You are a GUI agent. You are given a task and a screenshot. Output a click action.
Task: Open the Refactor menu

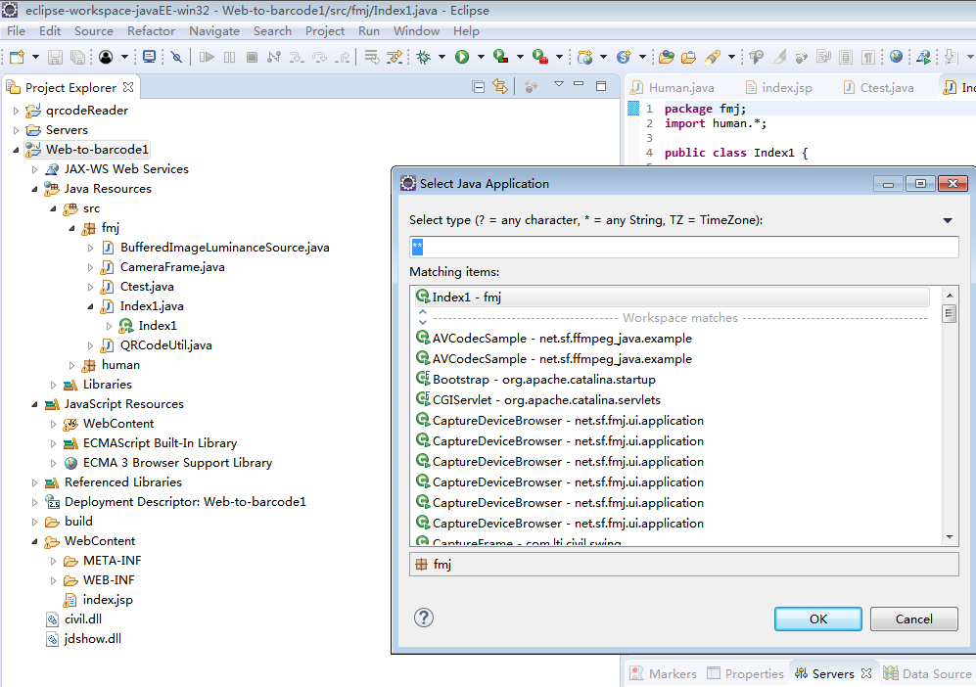152,31
